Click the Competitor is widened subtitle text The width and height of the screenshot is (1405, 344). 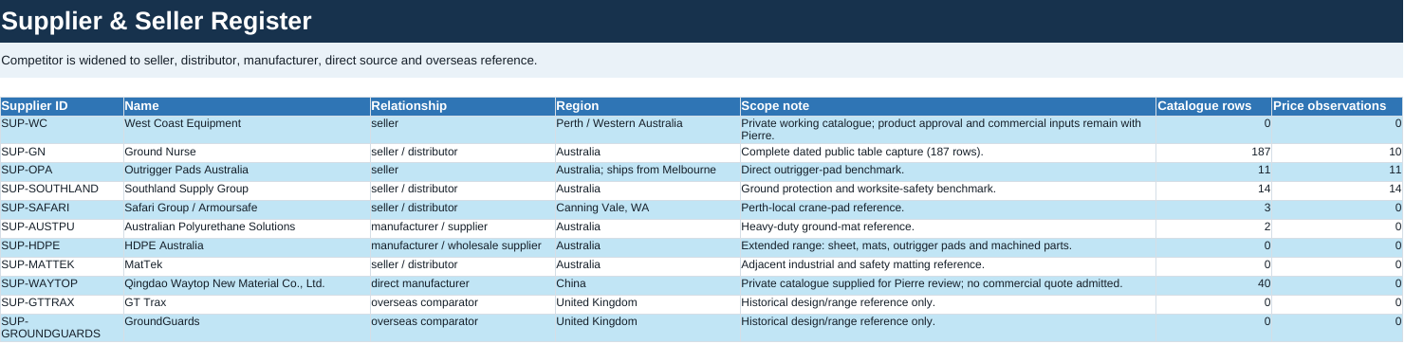269,61
